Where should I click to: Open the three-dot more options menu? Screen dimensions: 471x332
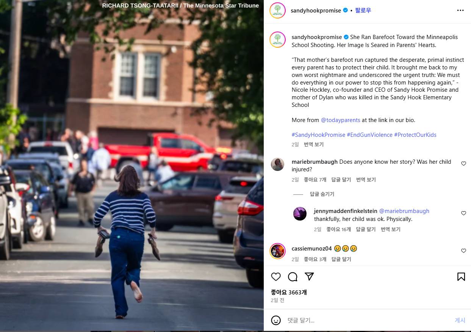pyautogui.click(x=460, y=11)
